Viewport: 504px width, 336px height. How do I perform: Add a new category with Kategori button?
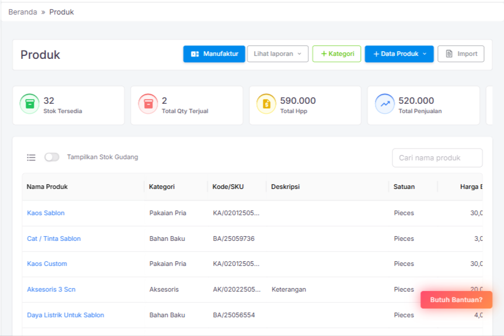click(x=336, y=54)
